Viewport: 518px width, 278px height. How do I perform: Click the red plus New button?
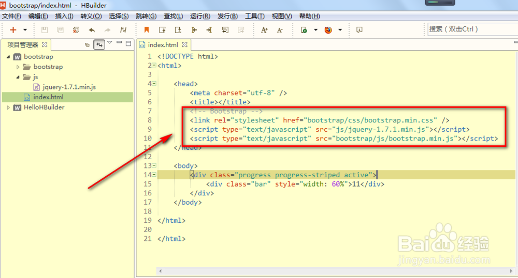point(13,30)
